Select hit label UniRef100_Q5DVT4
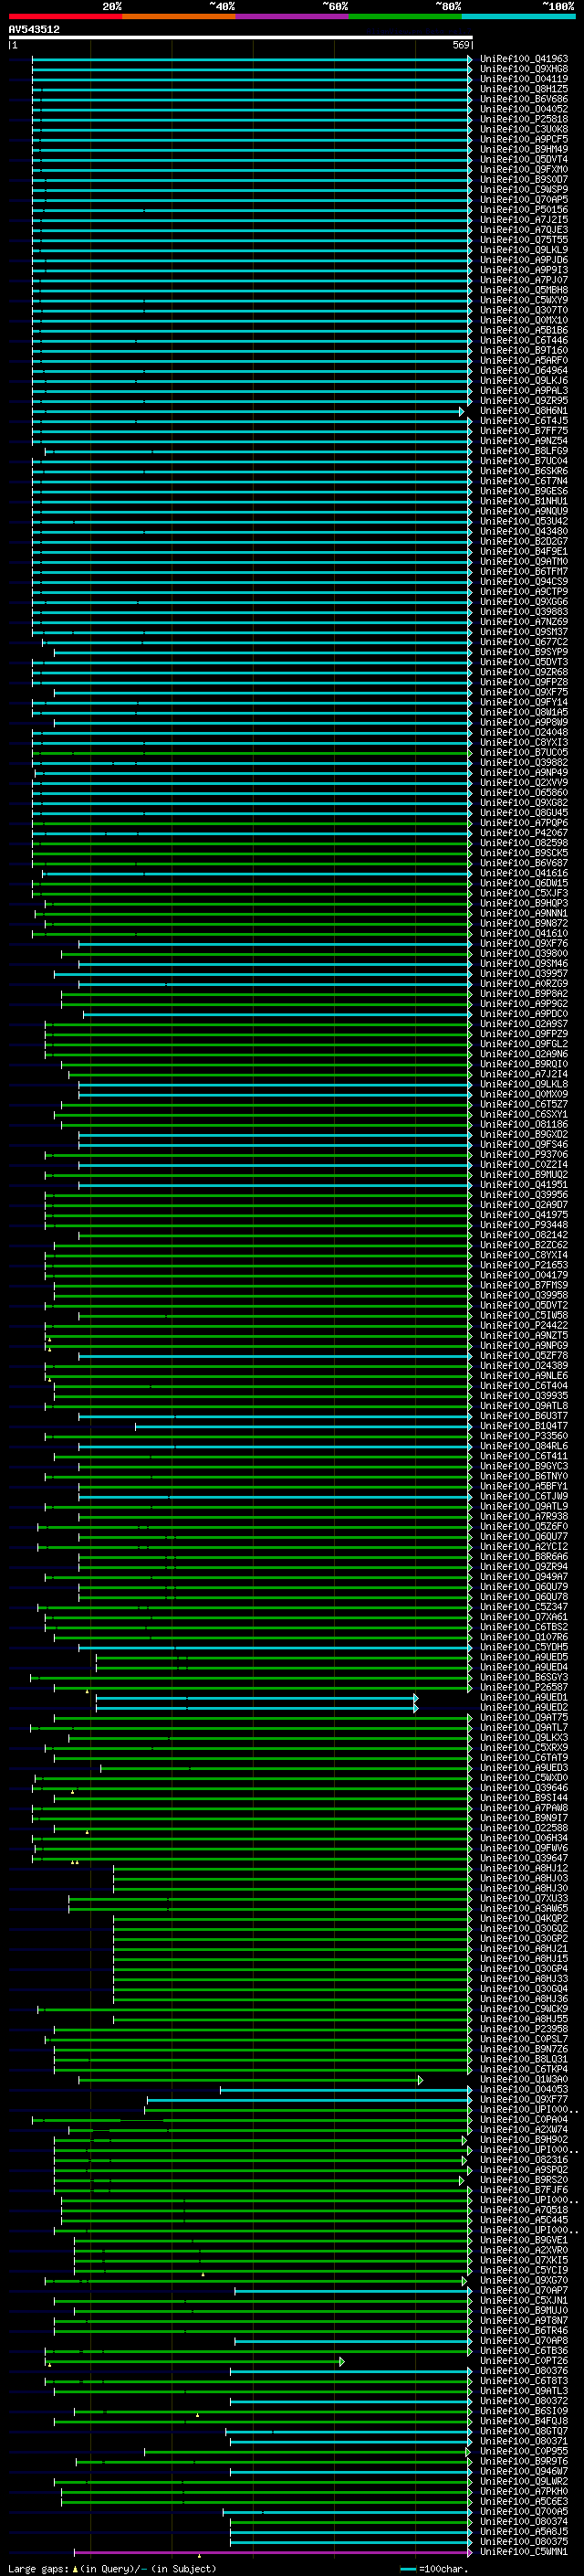This screenshot has height=2576, width=584. click(x=523, y=159)
